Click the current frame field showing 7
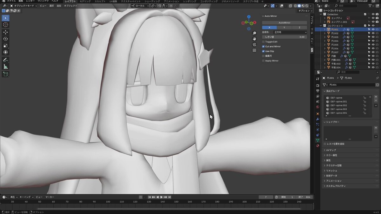This screenshot has height=214, width=381. point(266,197)
